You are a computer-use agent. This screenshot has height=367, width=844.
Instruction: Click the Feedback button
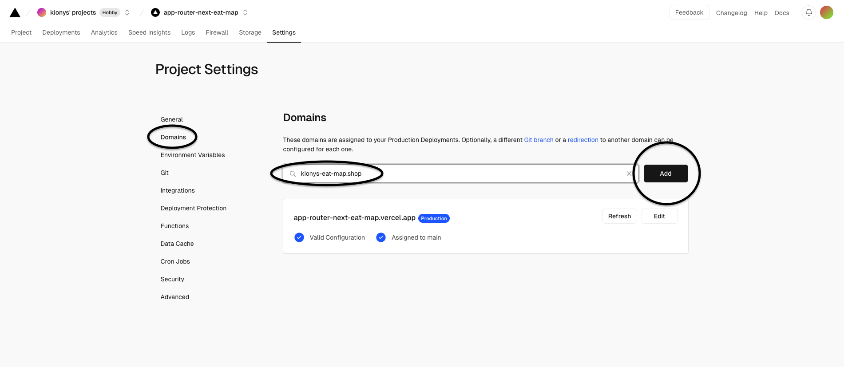pos(689,12)
